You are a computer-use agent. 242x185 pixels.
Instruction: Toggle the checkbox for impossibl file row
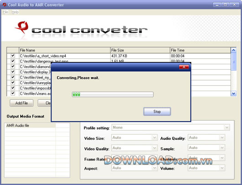point(13,88)
